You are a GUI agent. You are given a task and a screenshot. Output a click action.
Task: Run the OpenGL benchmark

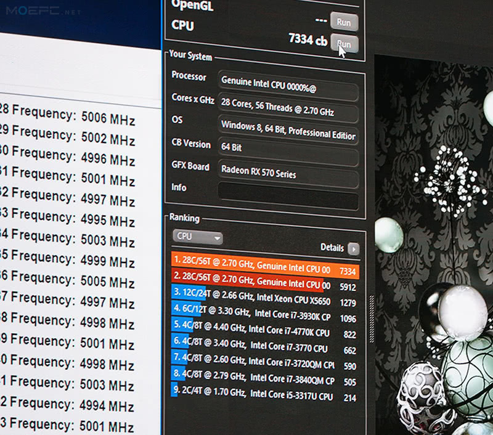coord(344,22)
